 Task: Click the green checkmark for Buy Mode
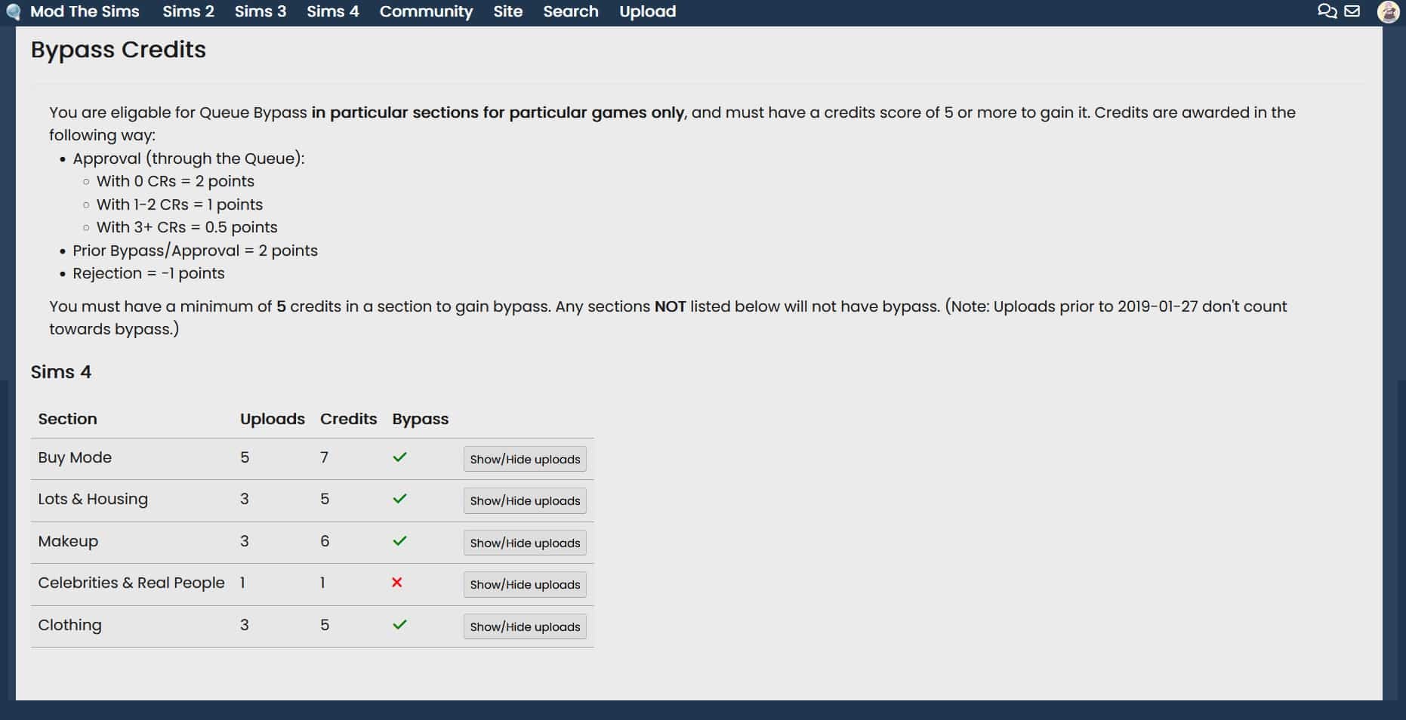click(x=399, y=457)
